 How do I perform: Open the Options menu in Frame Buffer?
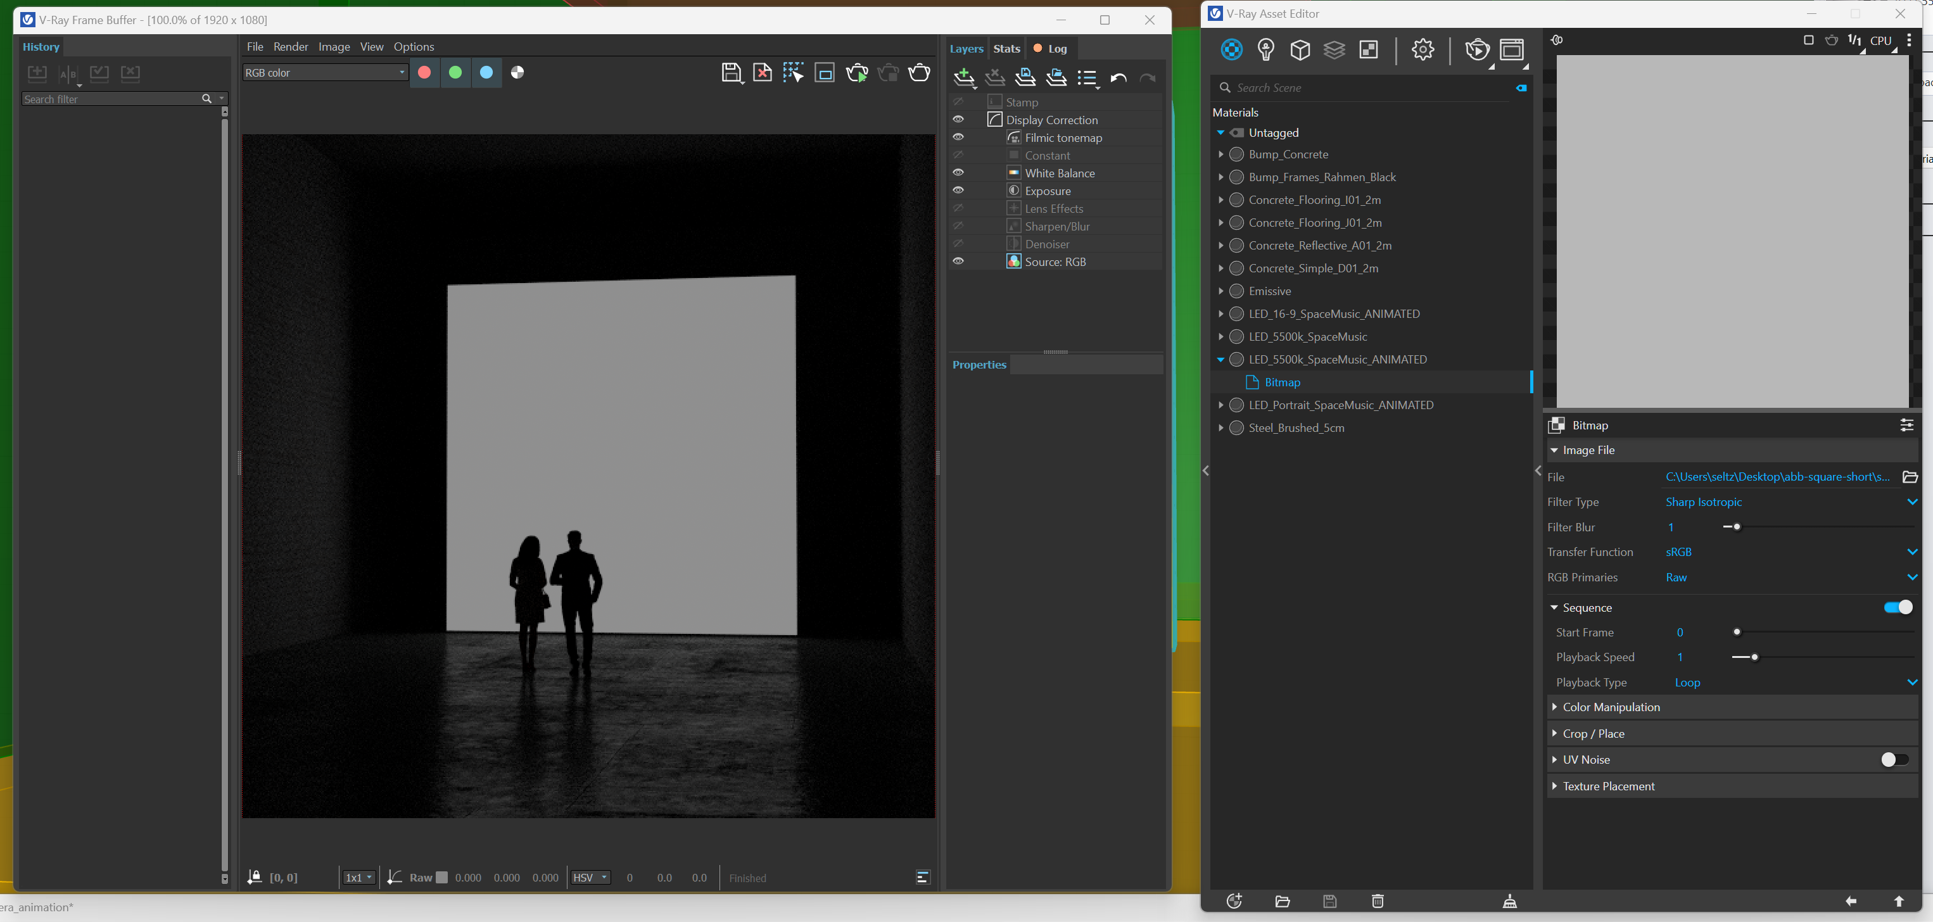click(414, 46)
